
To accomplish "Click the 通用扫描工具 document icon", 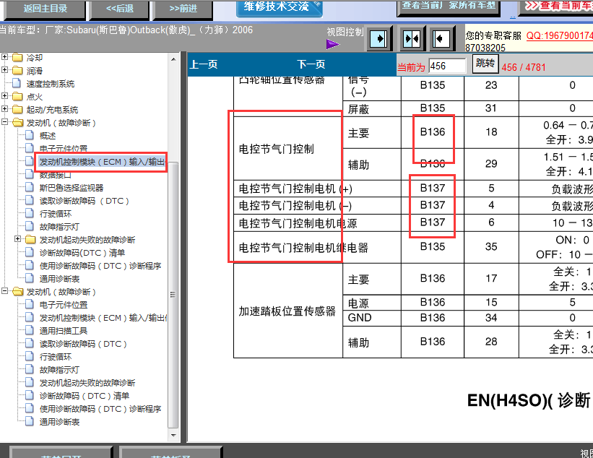I will click(x=30, y=331).
